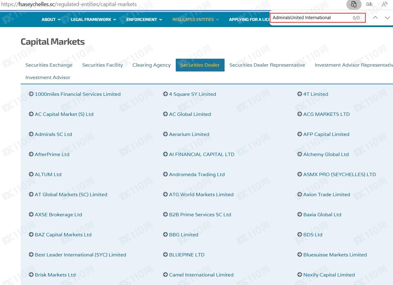Select the Clearing Agency tab
The height and width of the screenshot is (285, 393).
click(152, 65)
